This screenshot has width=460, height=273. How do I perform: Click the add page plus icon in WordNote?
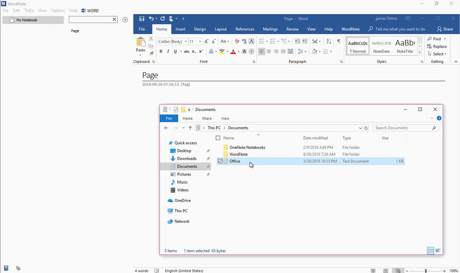pos(125,20)
